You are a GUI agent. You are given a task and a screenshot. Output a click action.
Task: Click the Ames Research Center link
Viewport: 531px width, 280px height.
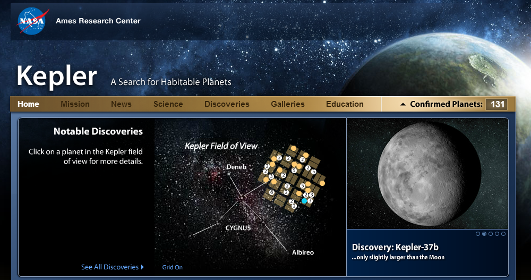[x=98, y=21]
